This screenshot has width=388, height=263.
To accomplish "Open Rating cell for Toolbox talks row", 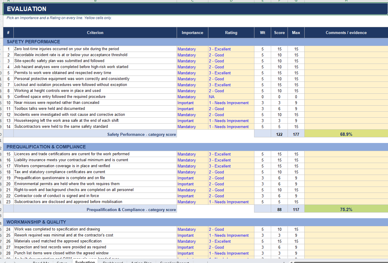I will click(x=231, y=109).
